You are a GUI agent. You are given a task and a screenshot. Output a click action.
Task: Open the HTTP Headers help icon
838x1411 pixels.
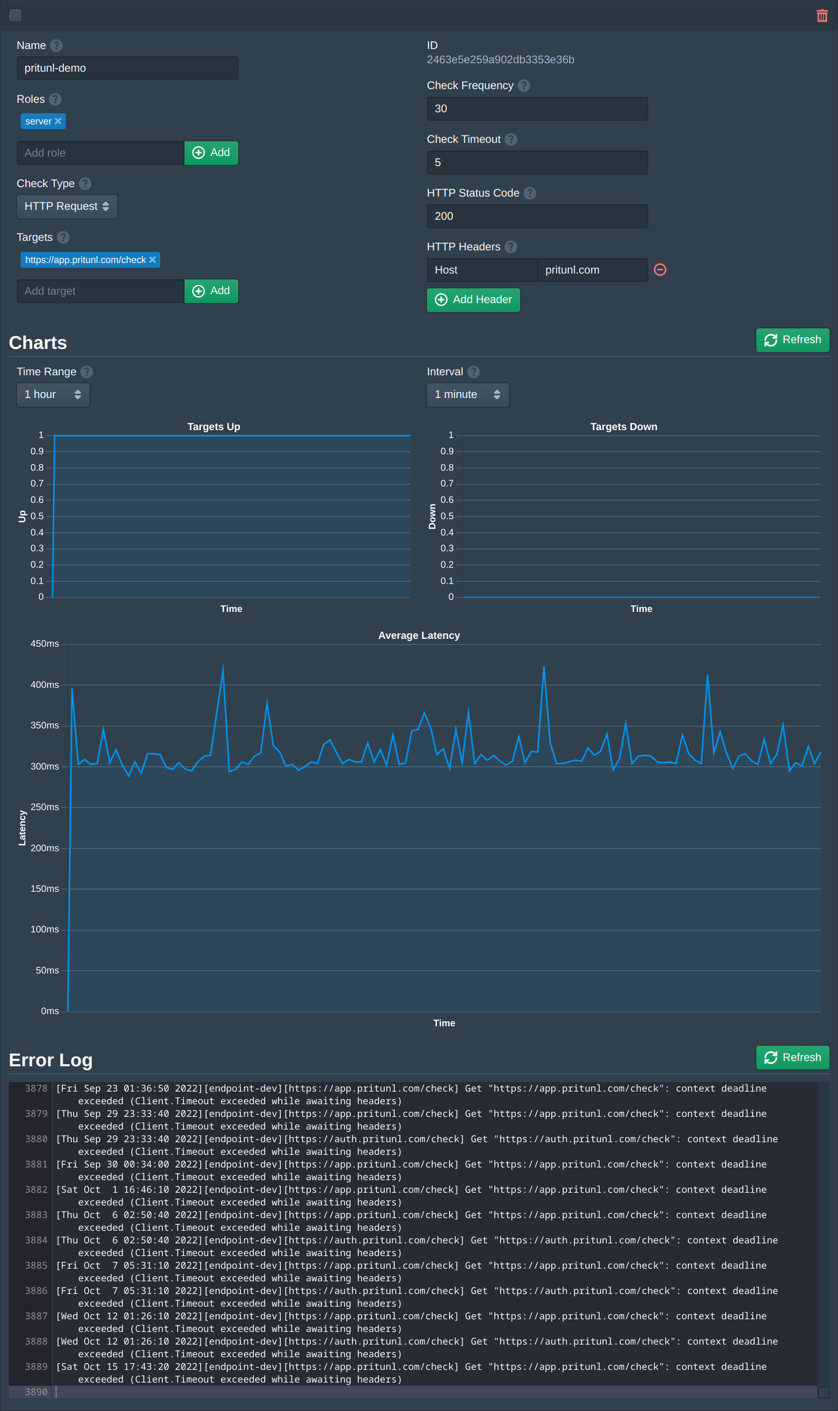pyautogui.click(x=511, y=247)
